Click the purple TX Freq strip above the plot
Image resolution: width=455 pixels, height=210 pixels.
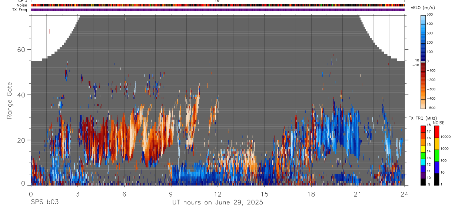click(218, 10)
